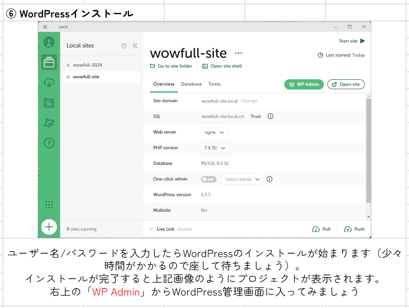Viewport: 409px width, 308px height.
Task: Open the Blueprints sidebar icon
Action: [49, 102]
